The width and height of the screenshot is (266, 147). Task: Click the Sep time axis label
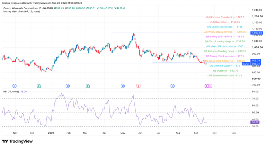click(x=196, y=133)
